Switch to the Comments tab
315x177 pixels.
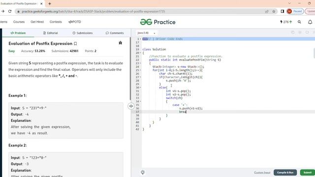coord(115,33)
